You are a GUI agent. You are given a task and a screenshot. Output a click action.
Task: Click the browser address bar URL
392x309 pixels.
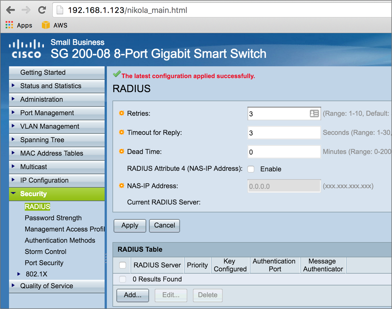128,10
